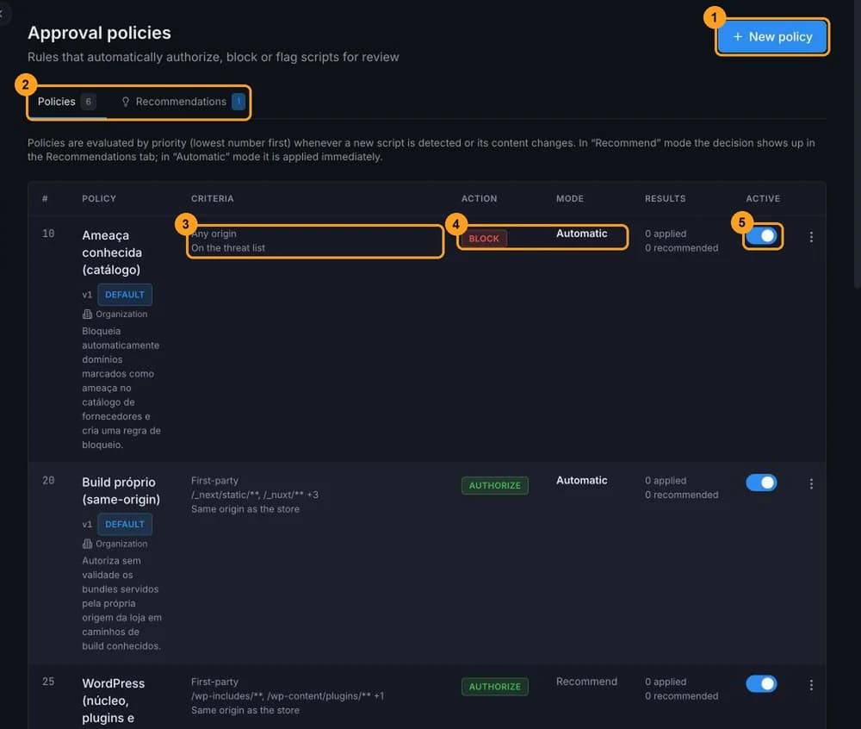This screenshot has height=729, width=861.
Task: Click the MODE column header
Action: pyautogui.click(x=570, y=198)
